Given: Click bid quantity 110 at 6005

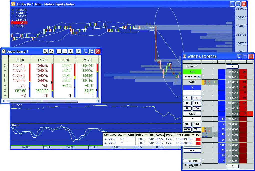Looking at the screenshot, I should pyautogui.click(x=222, y=145).
